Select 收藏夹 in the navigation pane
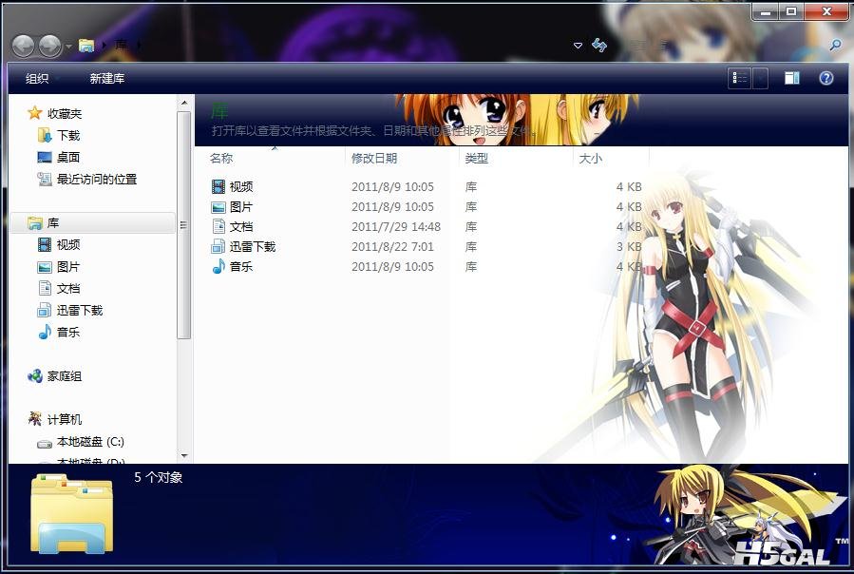854x574 pixels. (65, 113)
